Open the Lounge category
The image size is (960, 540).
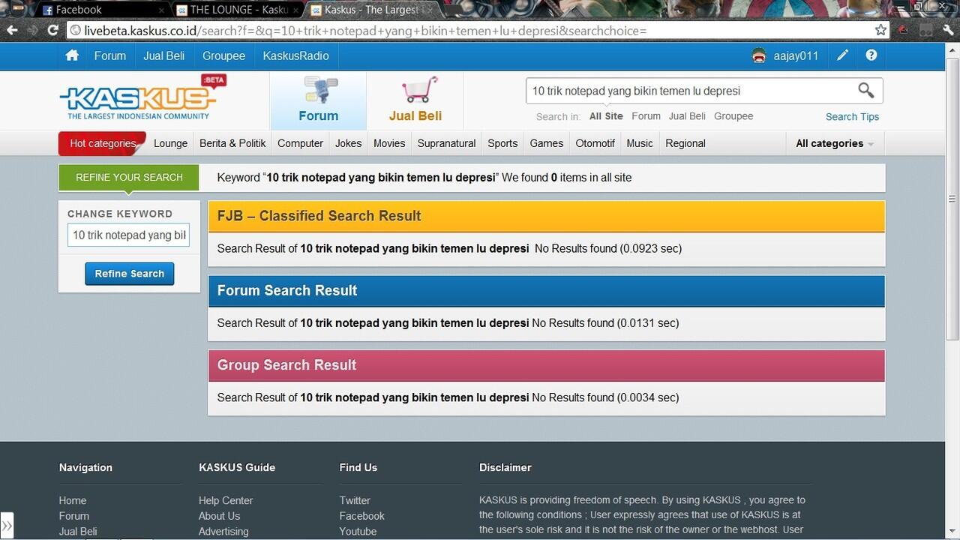[x=170, y=143]
